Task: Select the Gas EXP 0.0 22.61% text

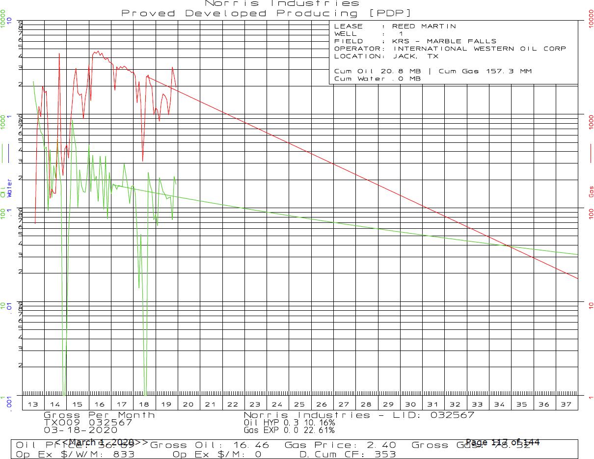Action: [289, 431]
